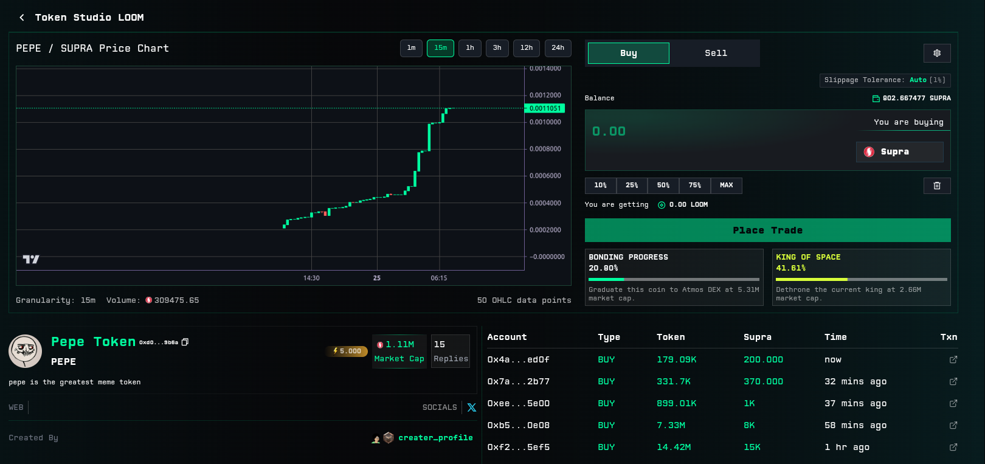Click the LOOM token icon beside You are getting
The width and height of the screenshot is (985, 464).
tap(662, 205)
